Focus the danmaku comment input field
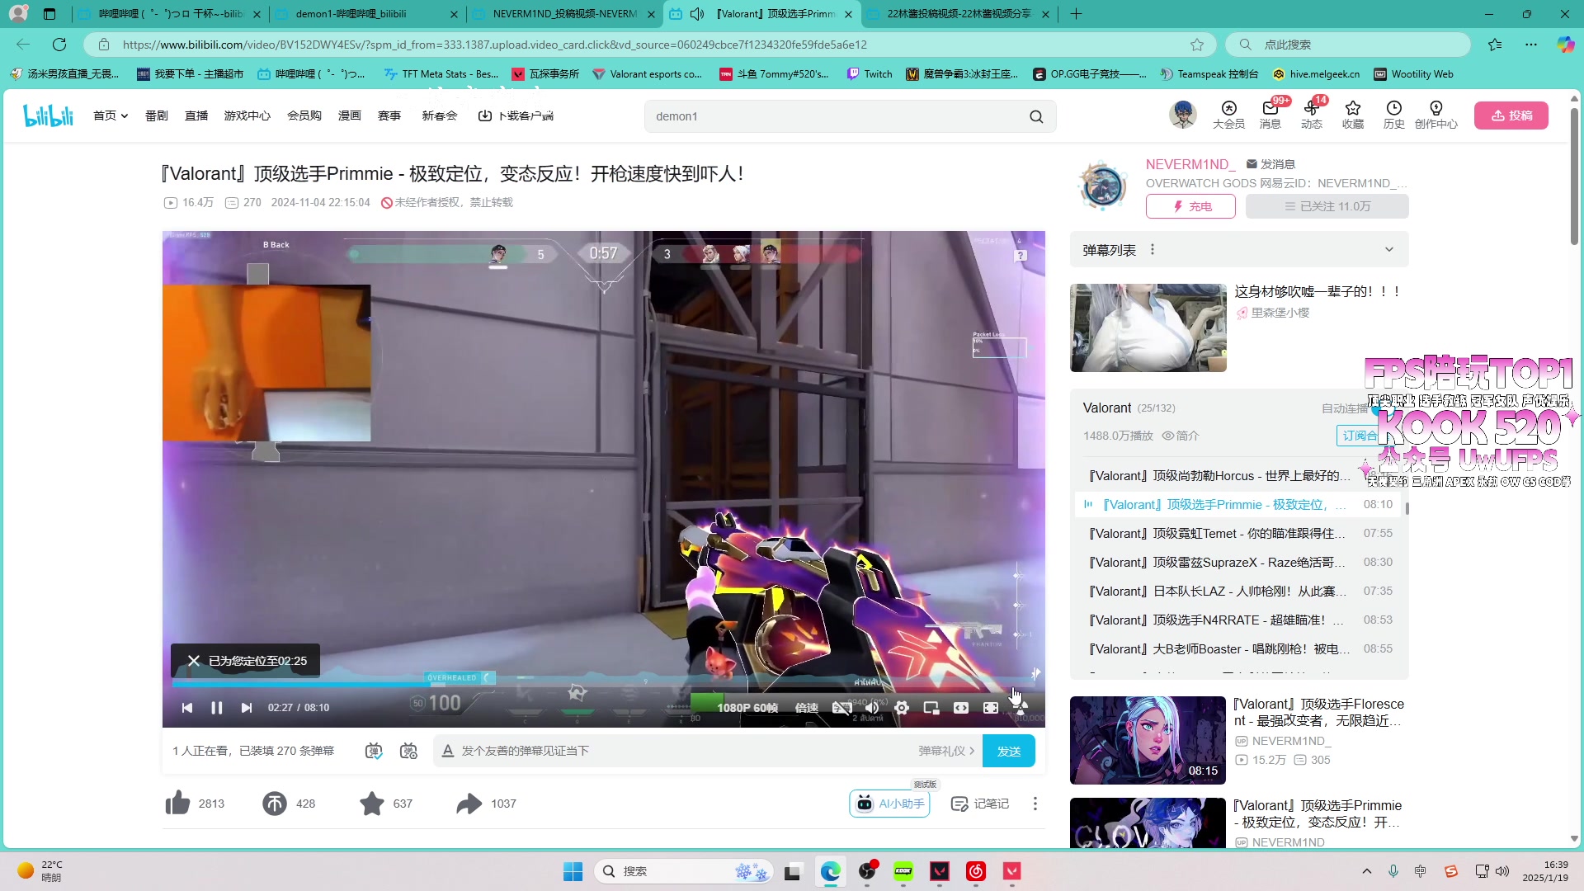 [x=685, y=751]
